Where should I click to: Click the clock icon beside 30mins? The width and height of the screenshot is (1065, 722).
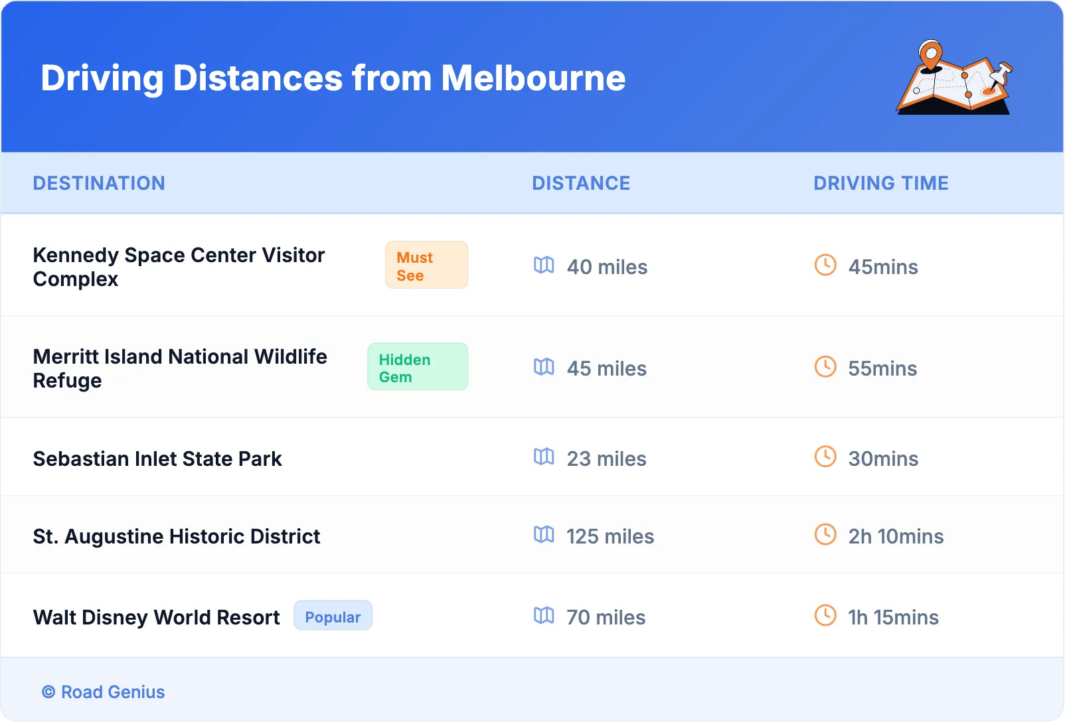825,457
